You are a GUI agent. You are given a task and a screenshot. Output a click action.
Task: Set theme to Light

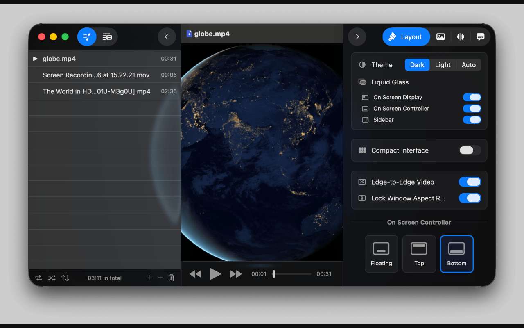point(443,65)
